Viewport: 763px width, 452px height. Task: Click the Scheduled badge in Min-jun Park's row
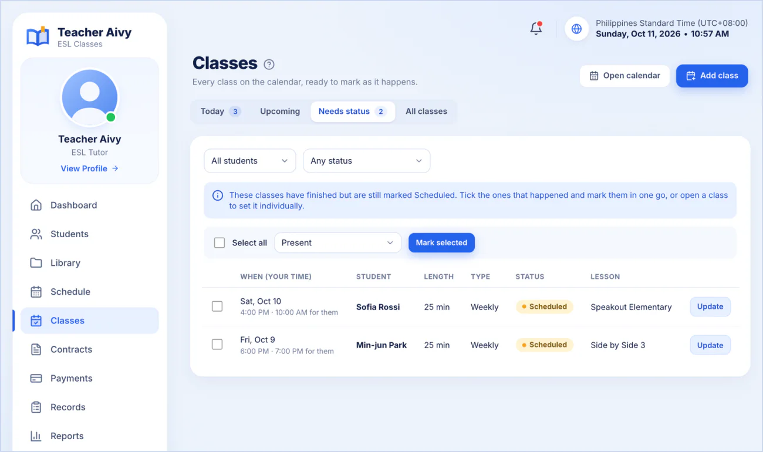tap(545, 345)
